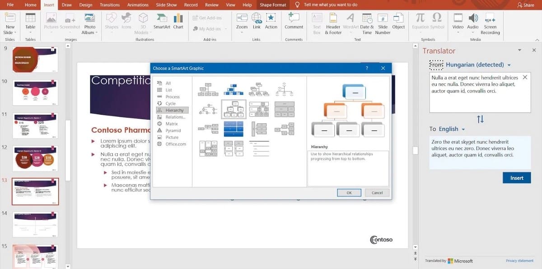Confirm SmartArt choice with OK

pyautogui.click(x=349, y=192)
